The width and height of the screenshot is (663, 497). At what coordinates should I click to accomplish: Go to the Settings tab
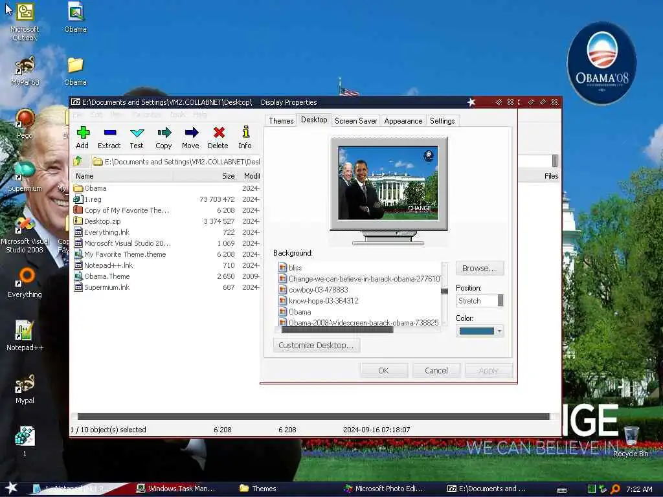(x=442, y=121)
